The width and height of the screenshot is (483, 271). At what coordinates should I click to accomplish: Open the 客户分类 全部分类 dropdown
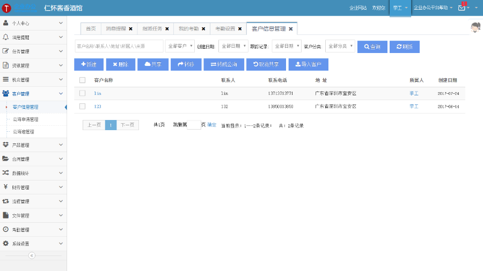pos(340,46)
